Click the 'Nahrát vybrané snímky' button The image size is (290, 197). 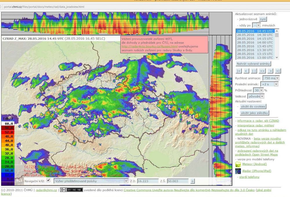pyautogui.click(x=254, y=64)
